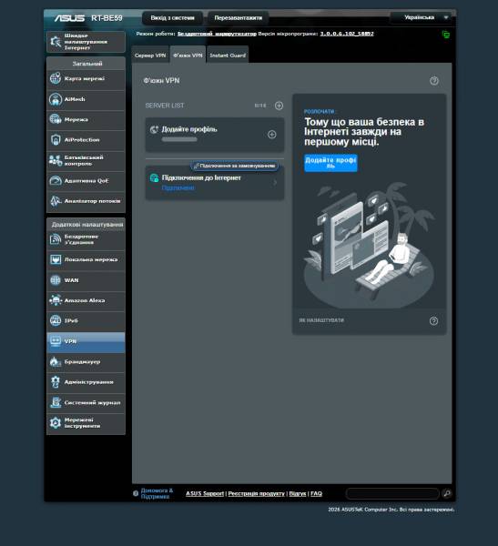Click help icon in НЕ НАЛАШТУВАТИ bar
The width and height of the screenshot is (498, 546).
click(x=433, y=320)
